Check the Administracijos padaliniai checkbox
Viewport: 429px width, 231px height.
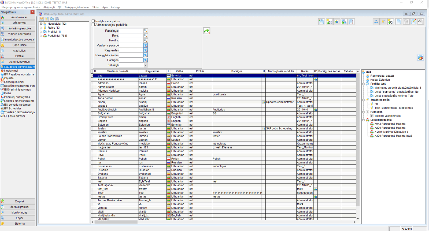[x=93, y=25]
